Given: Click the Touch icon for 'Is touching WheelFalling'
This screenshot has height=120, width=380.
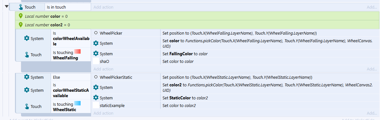Looking at the screenshot, I should point(27,55).
